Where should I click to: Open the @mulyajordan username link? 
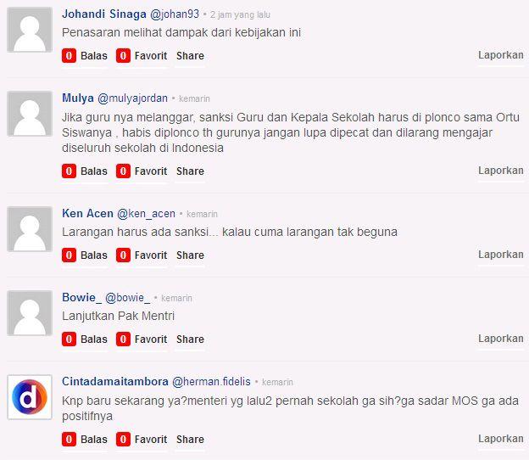pyautogui.click(x=132, y=98)
